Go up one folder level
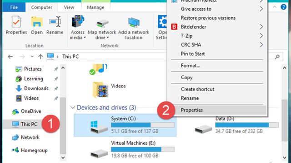Image resolution: width=291 pixels, height=163 pixels. point(40,57)
